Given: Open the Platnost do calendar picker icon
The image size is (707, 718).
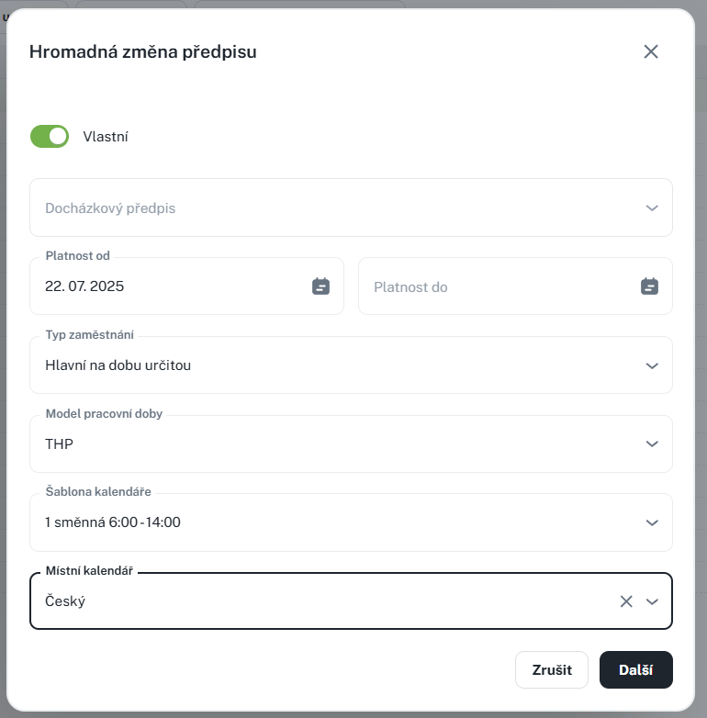Looking at the screenshot, I should 649,286.
